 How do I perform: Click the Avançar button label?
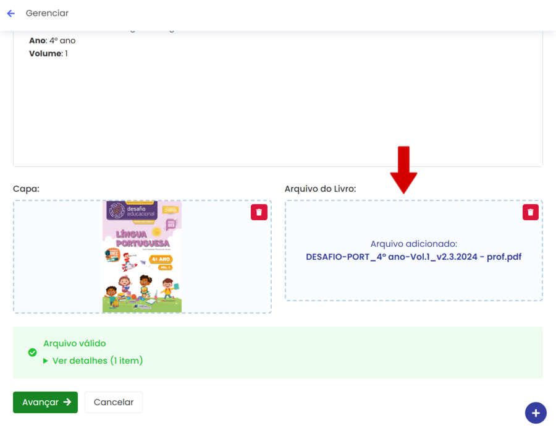pos(40,402)
